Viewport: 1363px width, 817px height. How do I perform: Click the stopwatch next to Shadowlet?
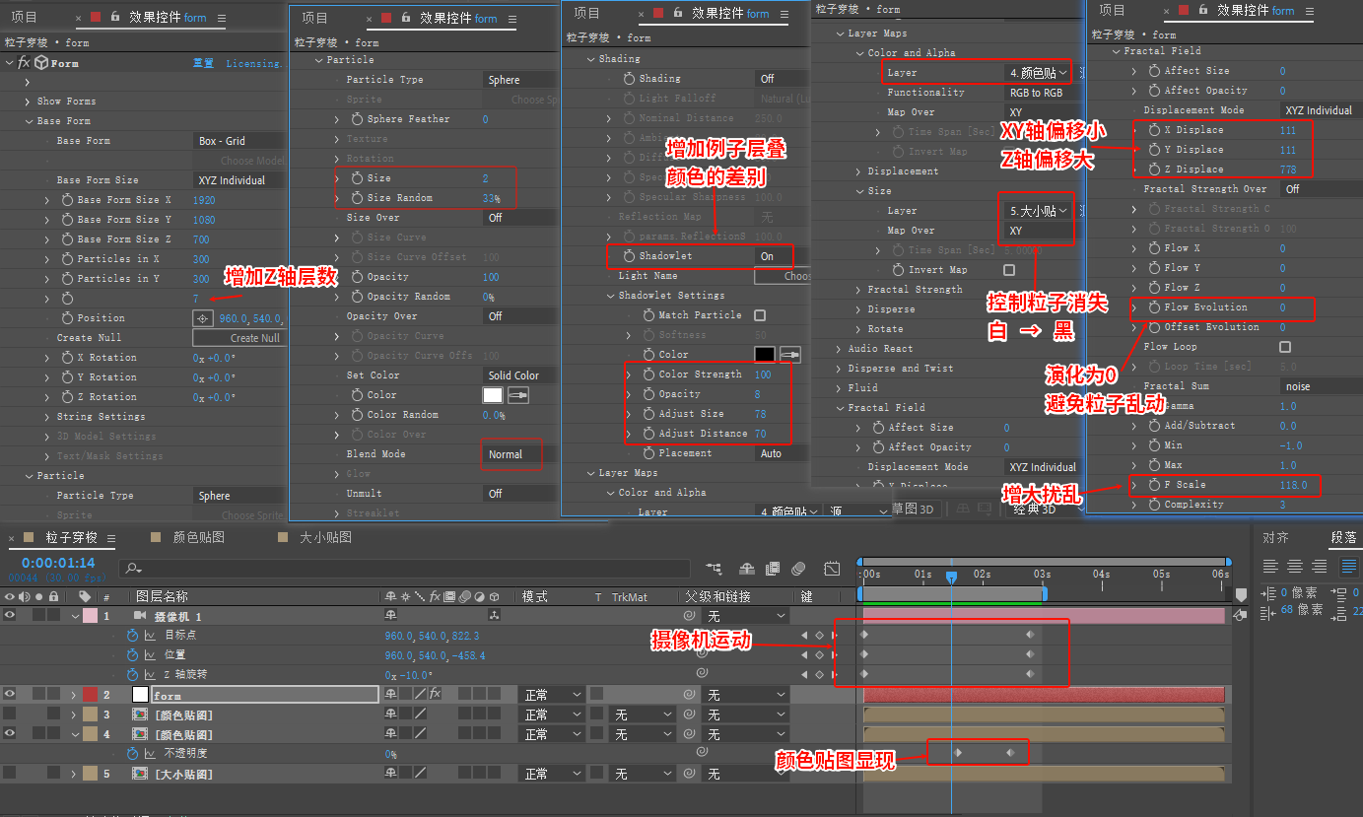(x=629, y=256)
